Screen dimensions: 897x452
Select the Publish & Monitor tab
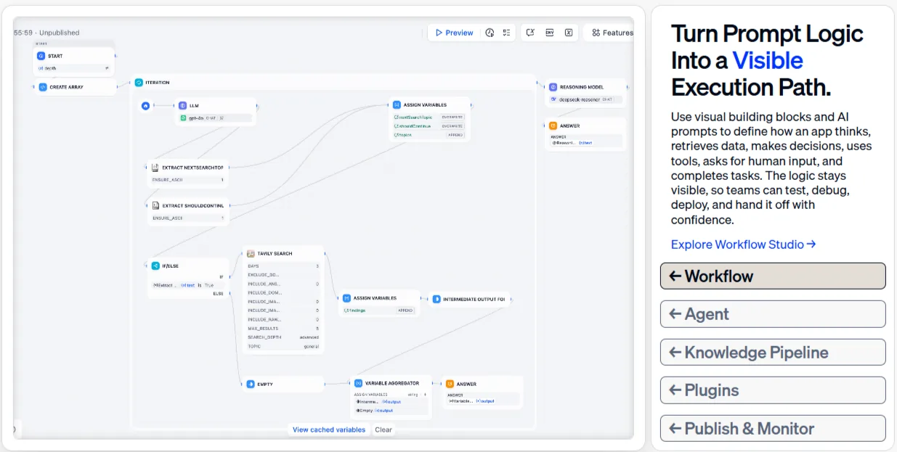click(x=773, y=428)
